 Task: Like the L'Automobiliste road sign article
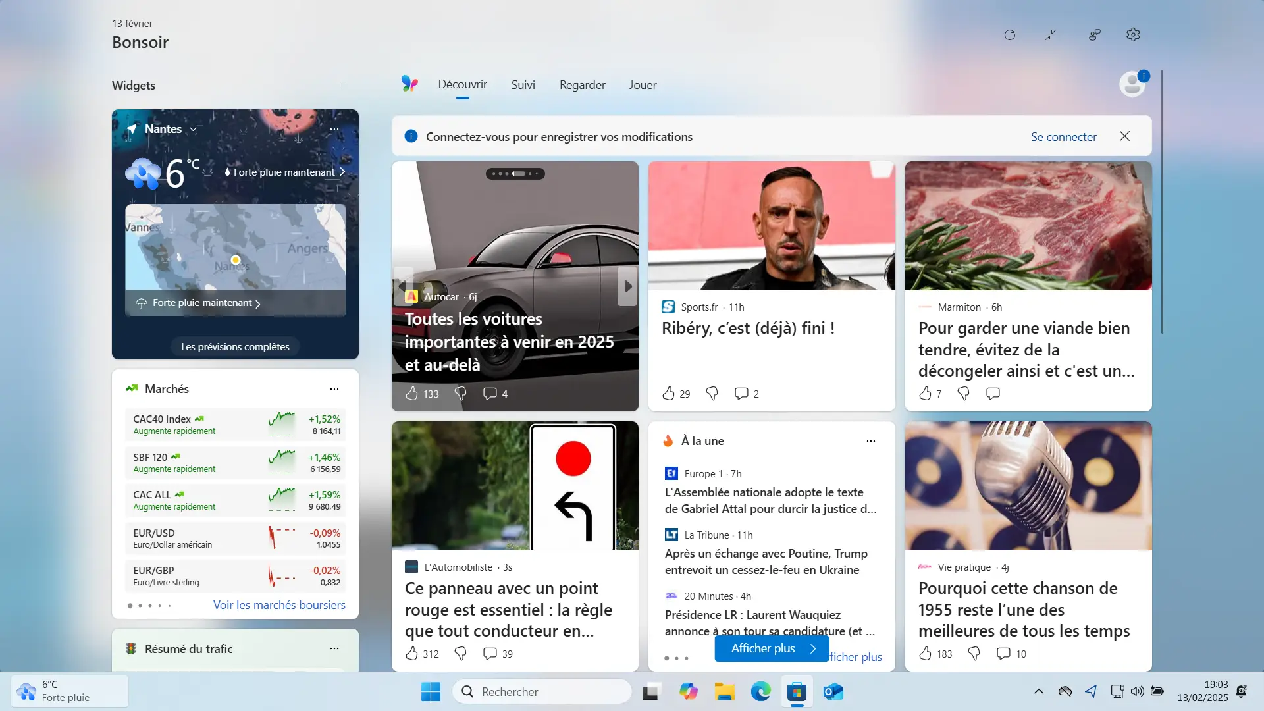click(411, 654)
